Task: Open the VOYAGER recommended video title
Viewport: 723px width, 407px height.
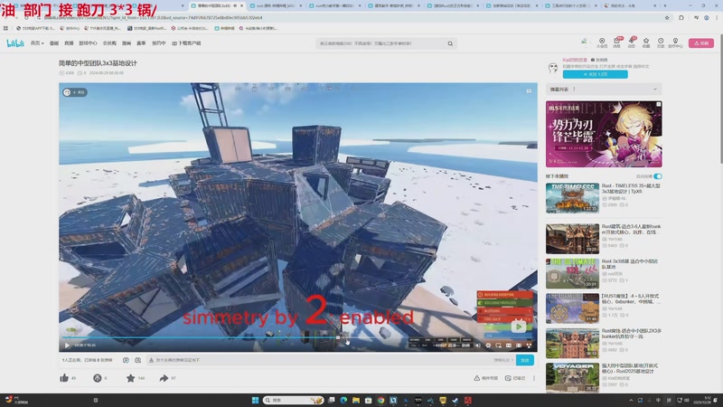Action: tap(631, 368)
